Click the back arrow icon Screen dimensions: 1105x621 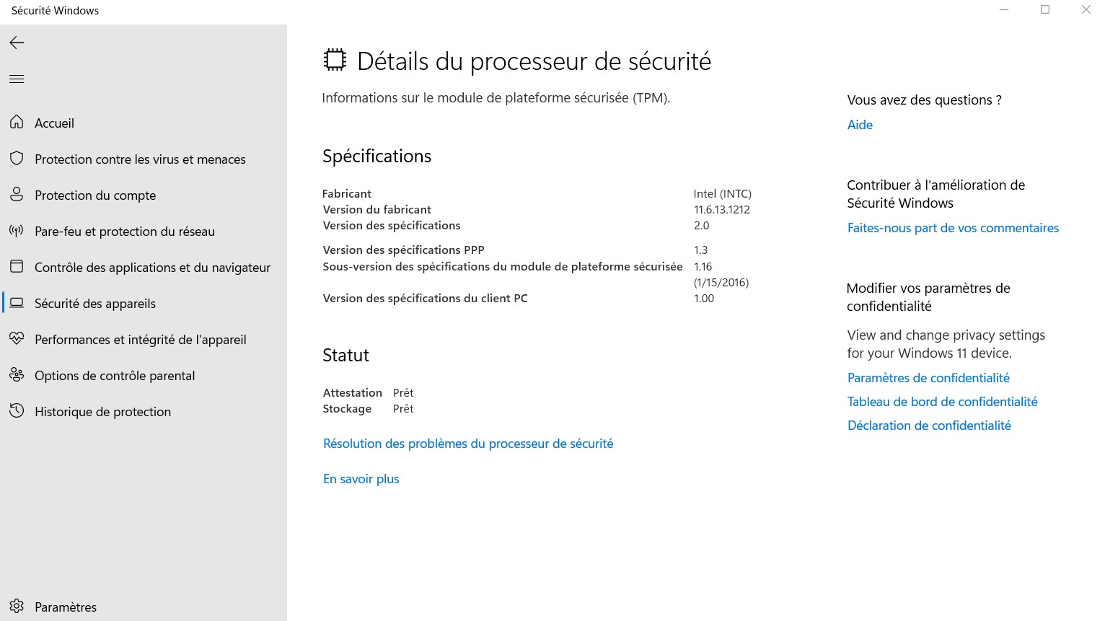(x=17, y=43)
